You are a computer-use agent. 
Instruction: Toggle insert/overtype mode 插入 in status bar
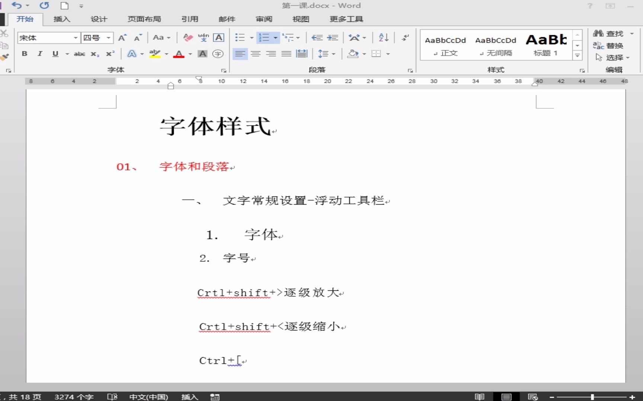point(190,397)
